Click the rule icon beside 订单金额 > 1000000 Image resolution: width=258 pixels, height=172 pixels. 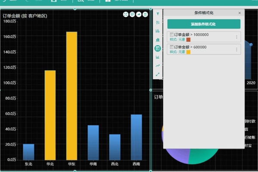coord(172,34)
